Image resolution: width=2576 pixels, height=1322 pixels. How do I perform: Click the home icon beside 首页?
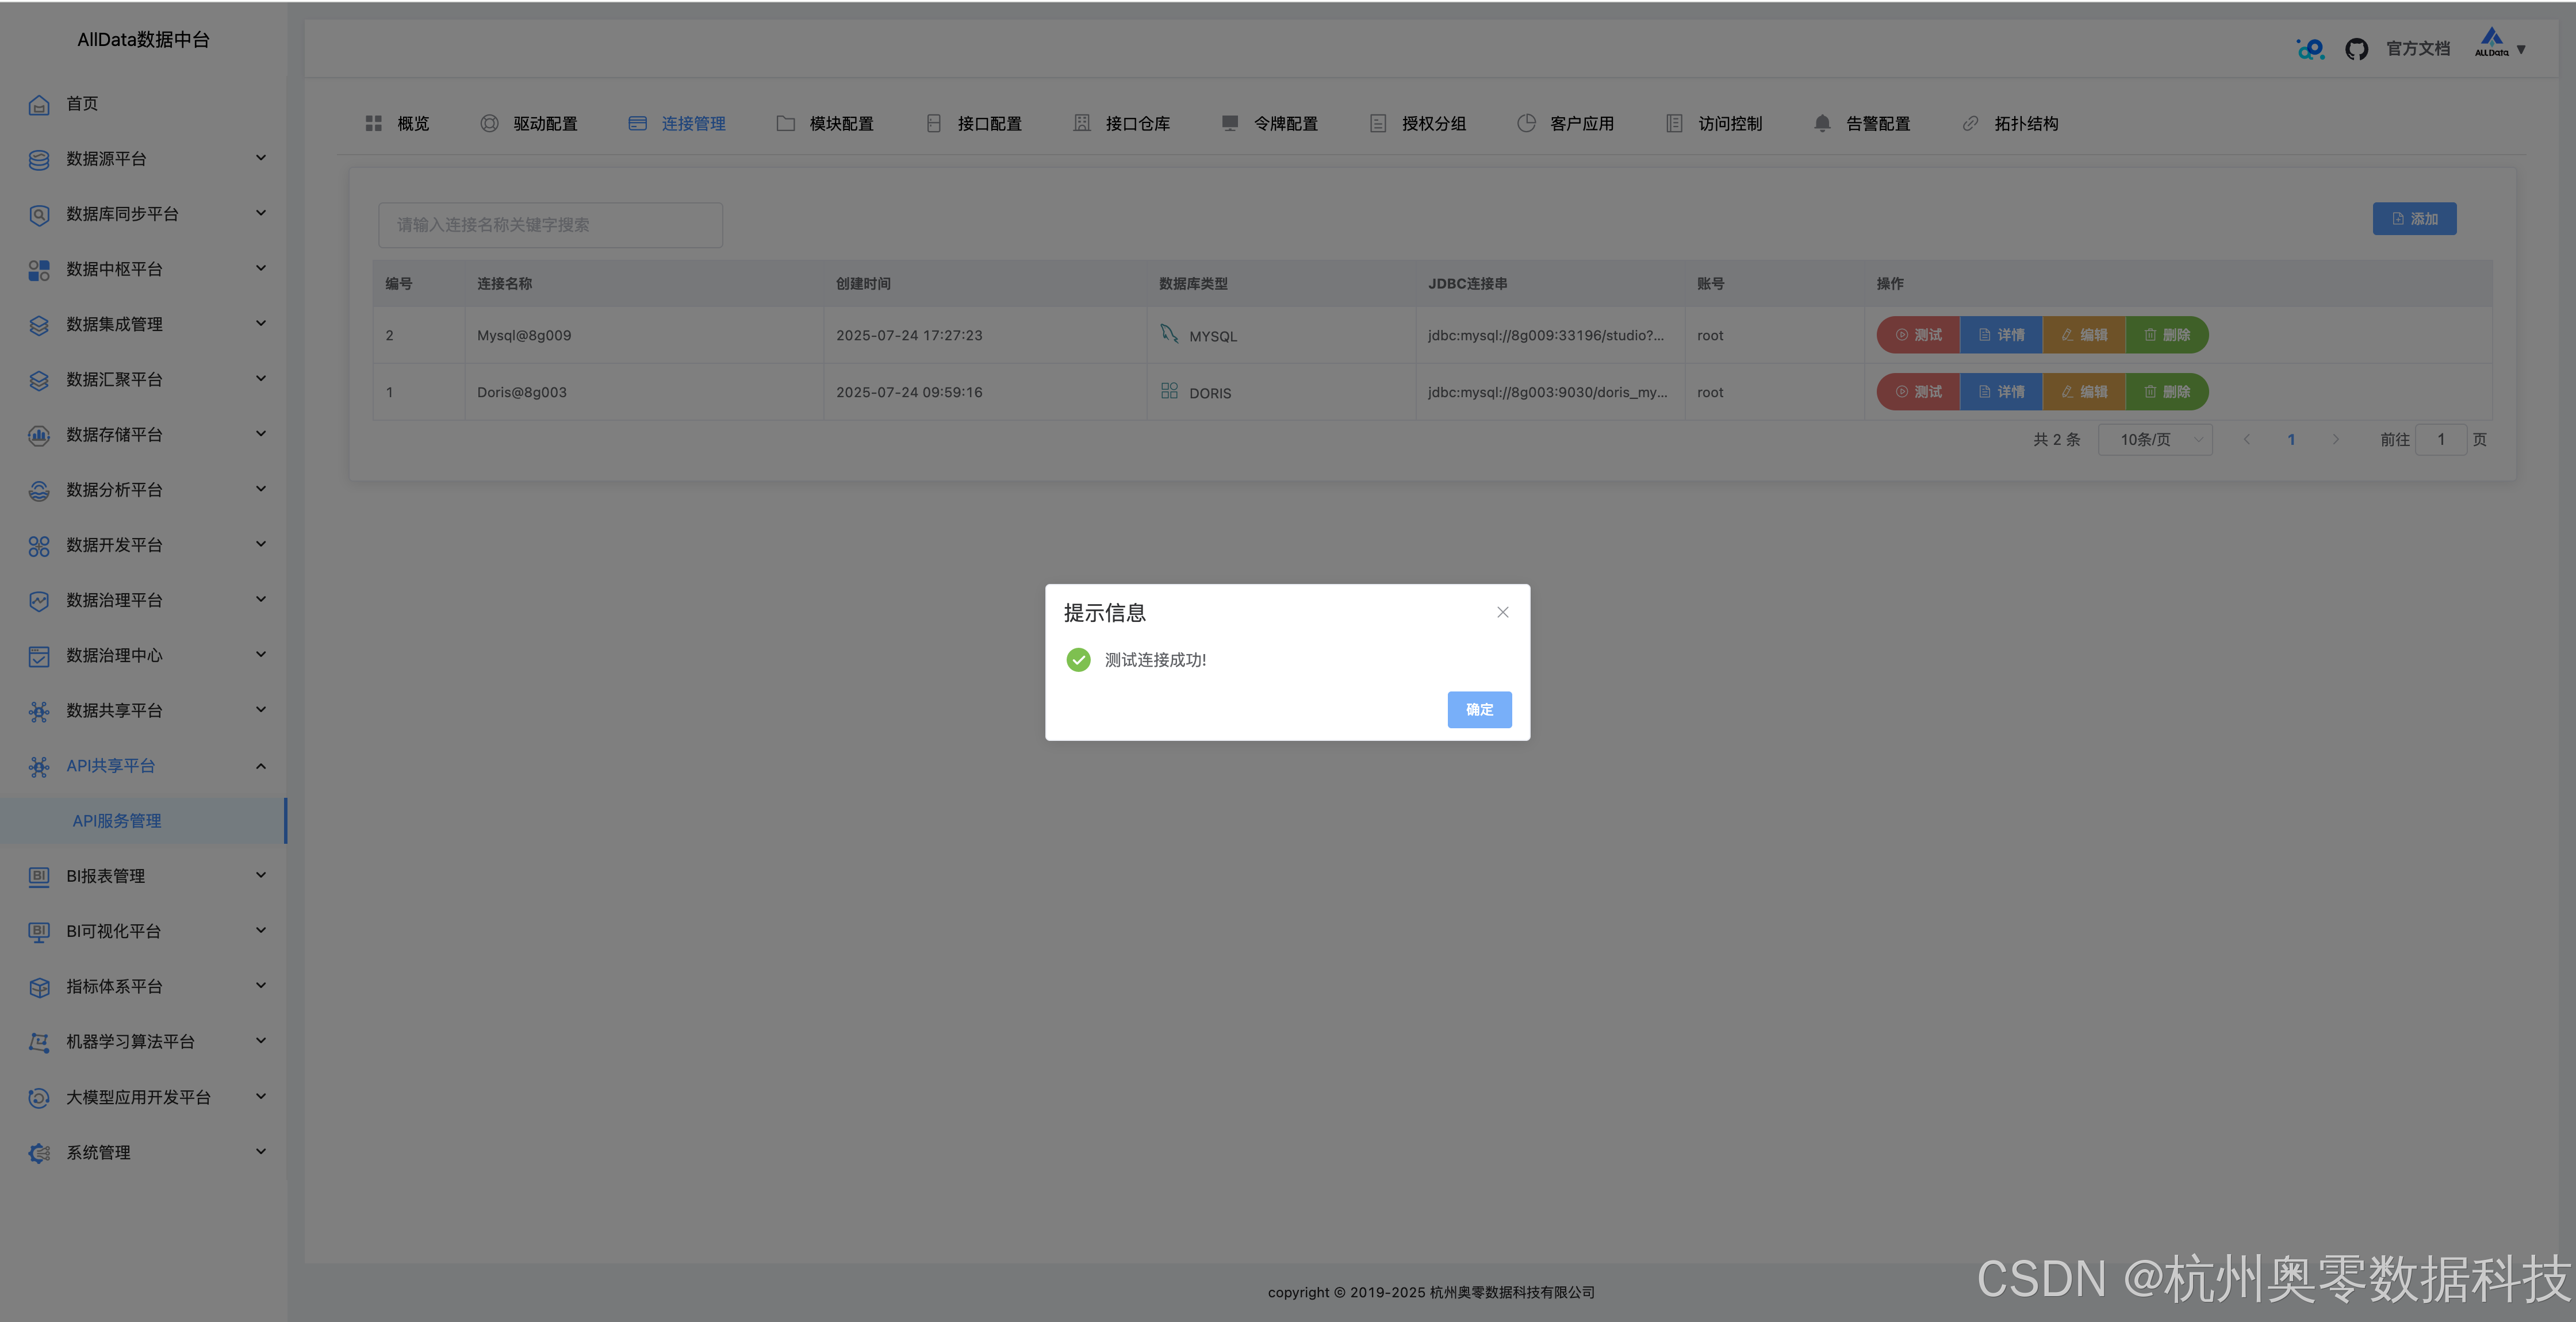pyautogui.click(x=39, y=104)
